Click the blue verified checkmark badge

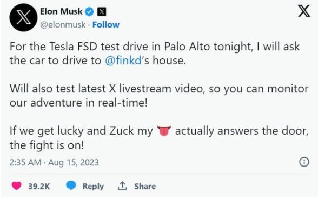point(89,12)
